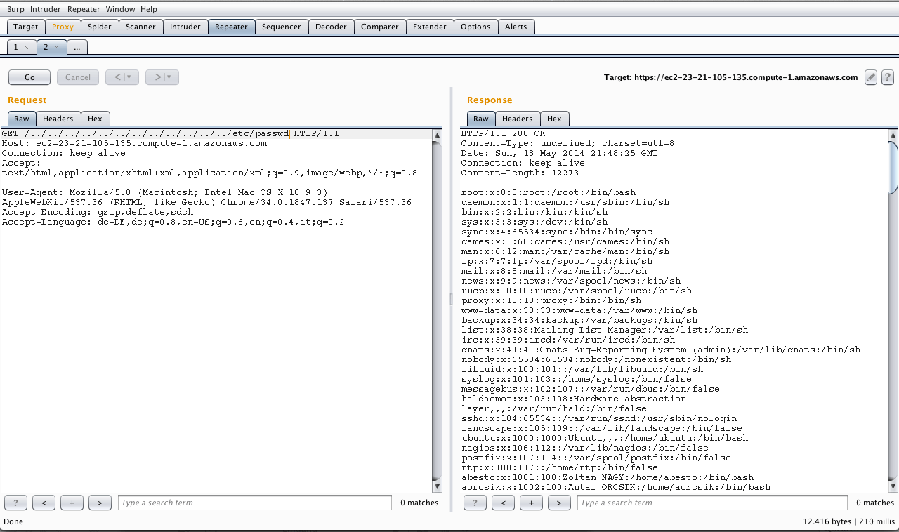Image resolution: width=899 pixels, height=532 pixels.
Task: Open the history back dropdown arrow
Action: coord(129,77)
